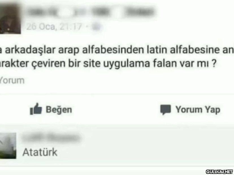Screen dimensions: 234x175
Task: Click the question mark ending the post
Action: click(x=214, y=63)
